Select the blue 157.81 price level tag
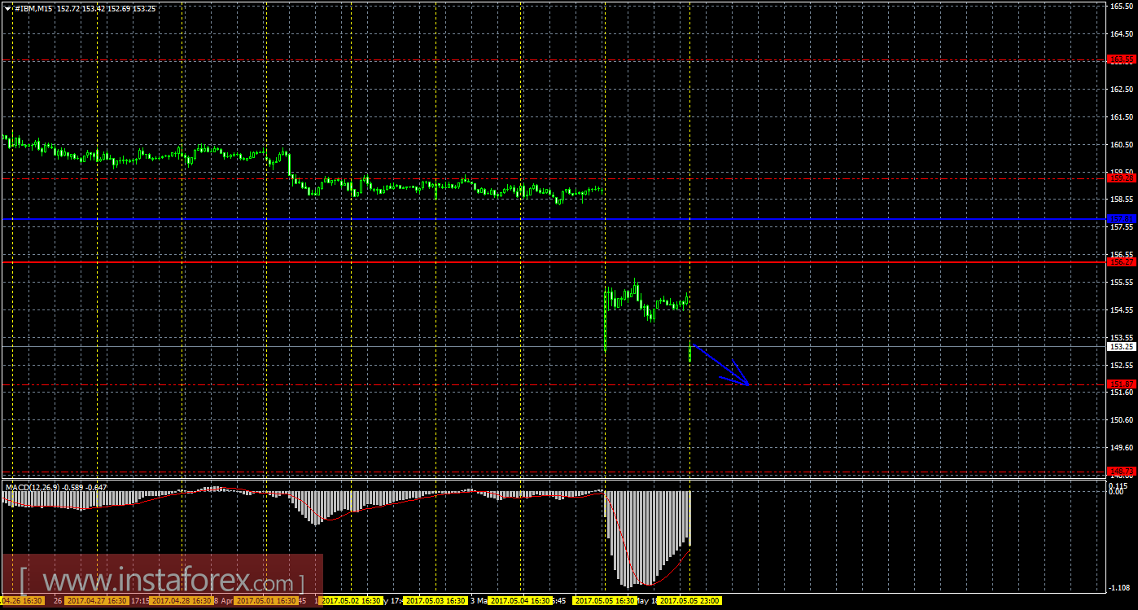This screenshot has height=610, width=1138. pos(1122,218)
